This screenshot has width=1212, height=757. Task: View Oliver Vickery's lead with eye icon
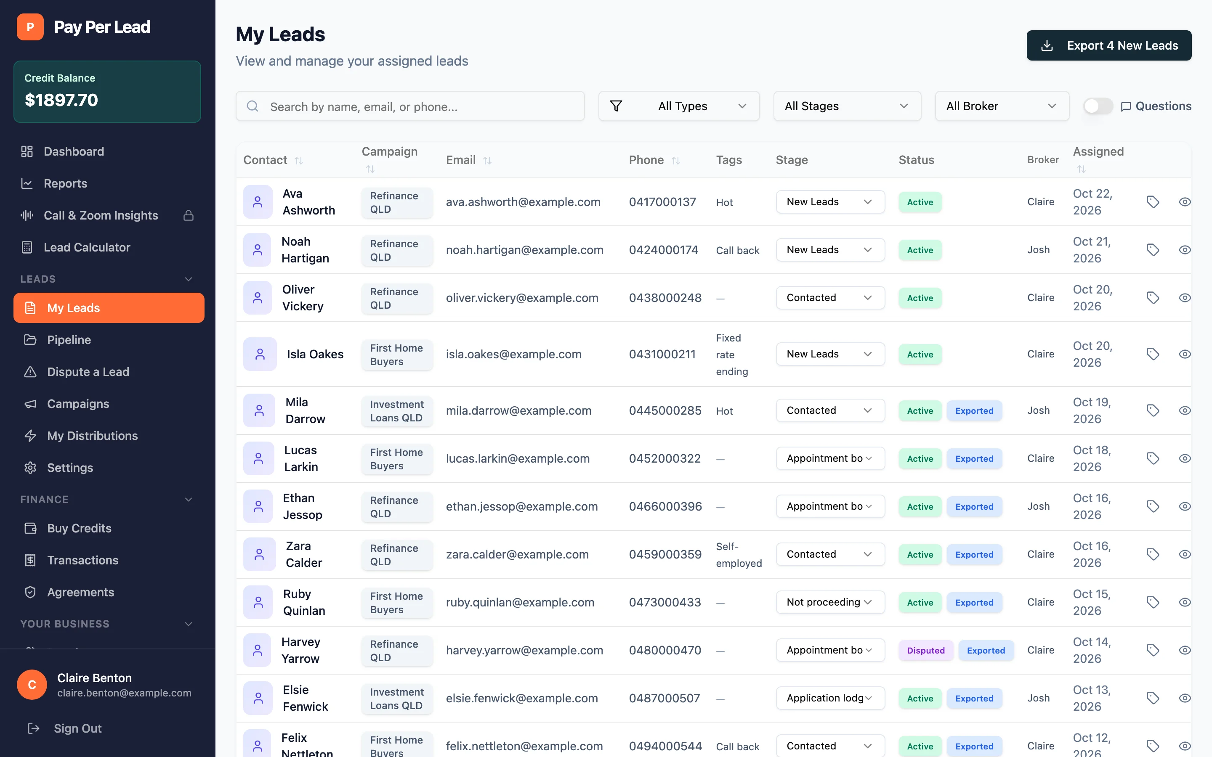point(1185,298)
